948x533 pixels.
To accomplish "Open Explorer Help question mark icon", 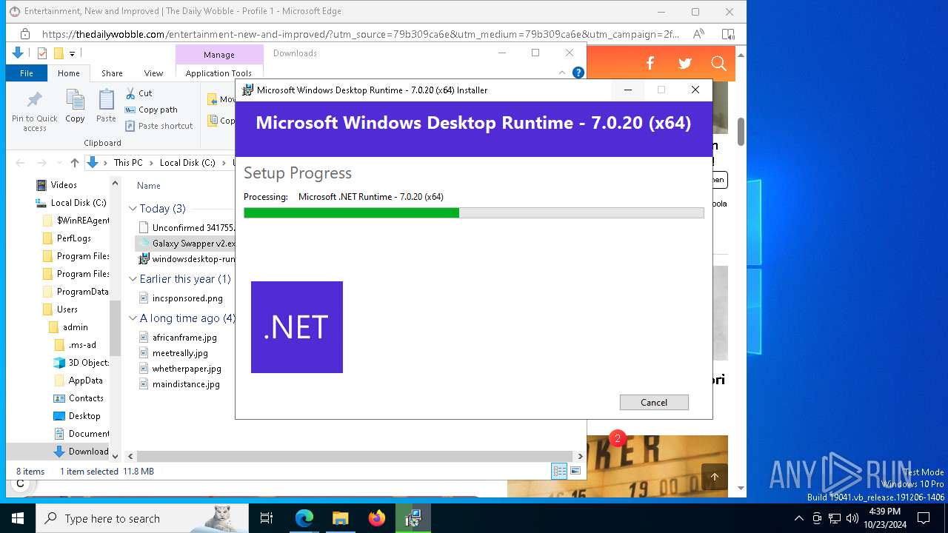I will click(578, 73).
